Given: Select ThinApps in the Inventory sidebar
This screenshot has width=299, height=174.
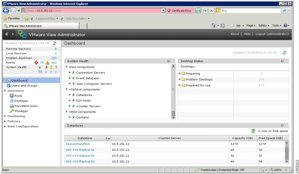Looking at the screenshot, I should click(21, 111).
